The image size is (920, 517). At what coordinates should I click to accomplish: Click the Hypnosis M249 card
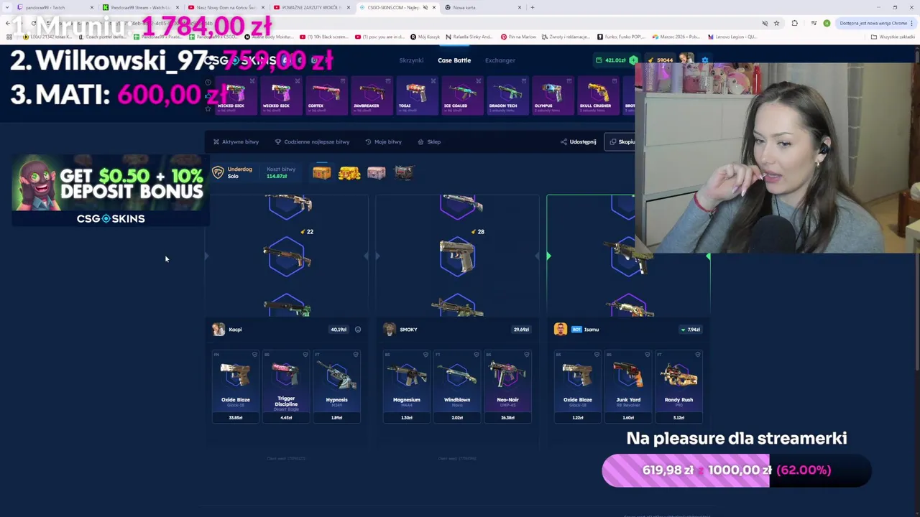coord(336,386)
